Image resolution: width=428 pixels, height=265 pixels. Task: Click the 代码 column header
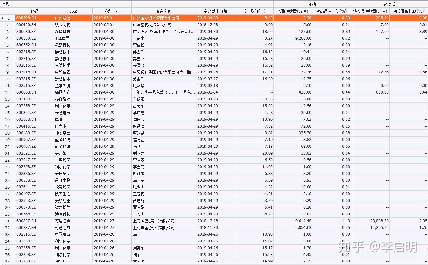34,11
